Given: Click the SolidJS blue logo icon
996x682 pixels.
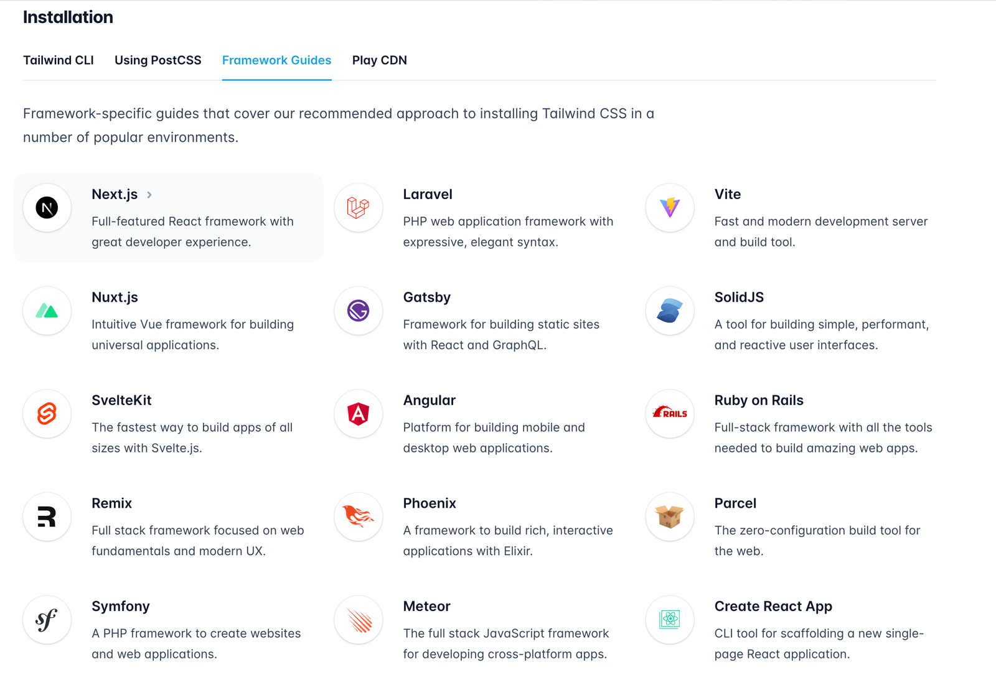Looking at the screenshot, I should point(670,311).
